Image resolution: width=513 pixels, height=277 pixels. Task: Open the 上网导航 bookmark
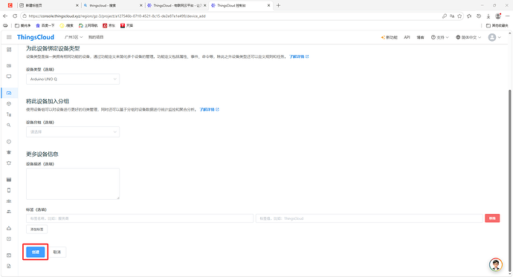pos(88,25)
